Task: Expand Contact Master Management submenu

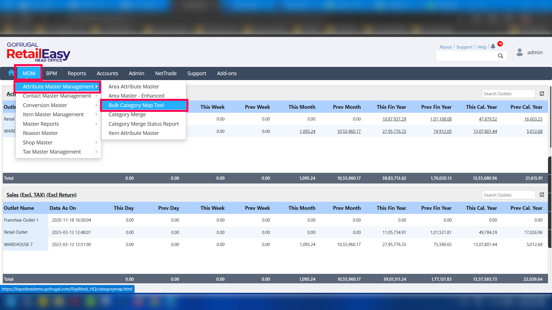Action: [x=57, y=96]
